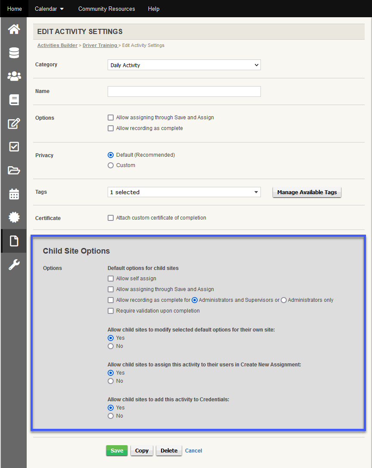
Task: Type in the Name input field
Action: coord(184,91)
